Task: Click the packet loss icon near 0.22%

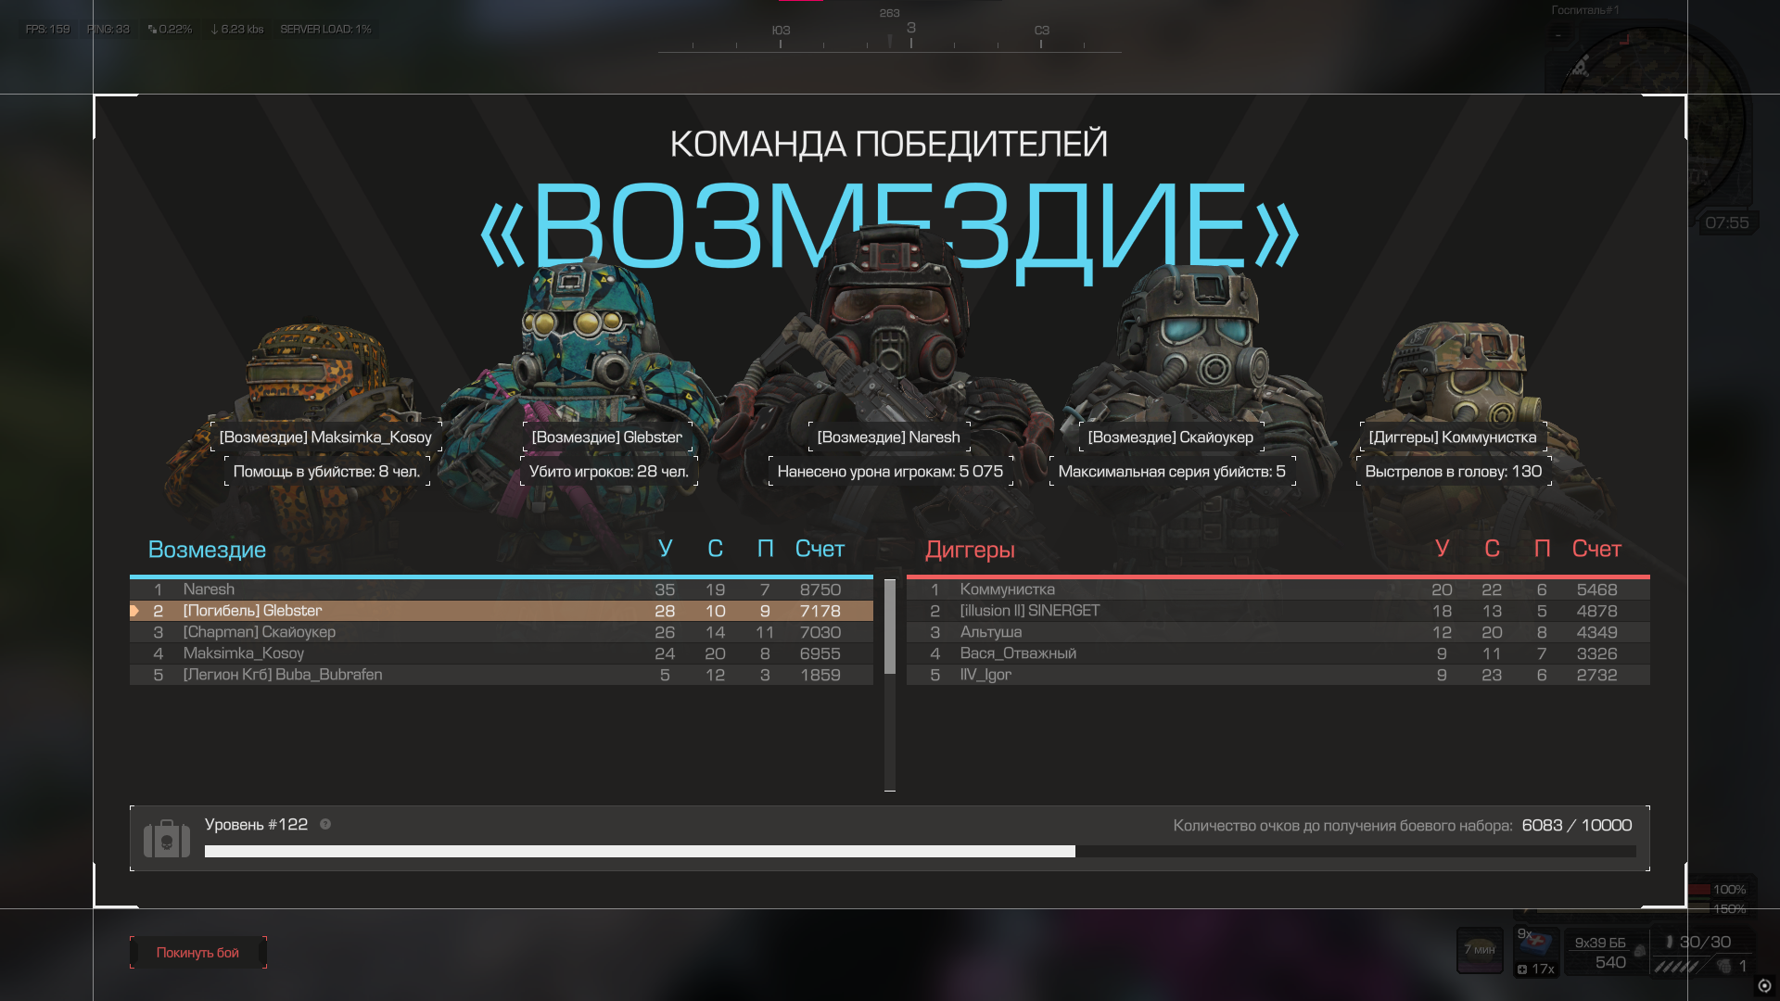Action: point(152,30)
